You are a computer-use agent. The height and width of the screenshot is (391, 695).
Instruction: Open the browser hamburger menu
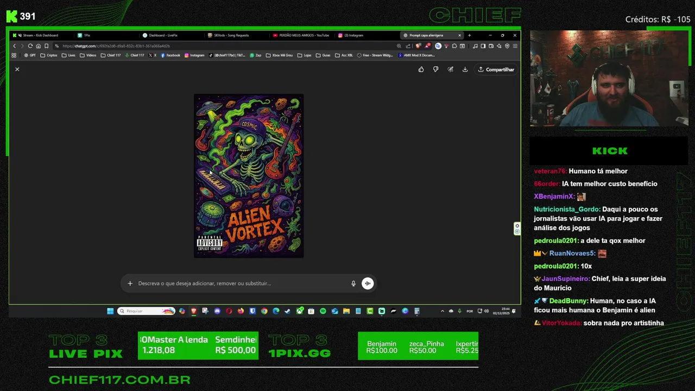pos(515,46)
